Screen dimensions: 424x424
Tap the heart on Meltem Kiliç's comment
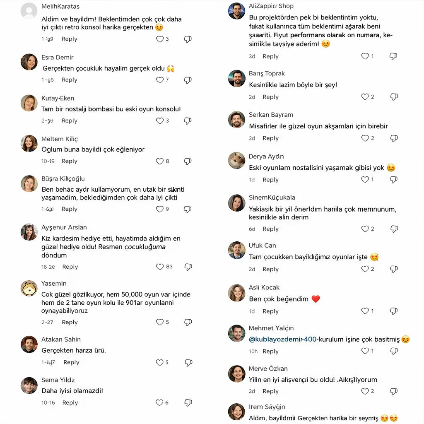pyautogui.click(x=160, y=161)
